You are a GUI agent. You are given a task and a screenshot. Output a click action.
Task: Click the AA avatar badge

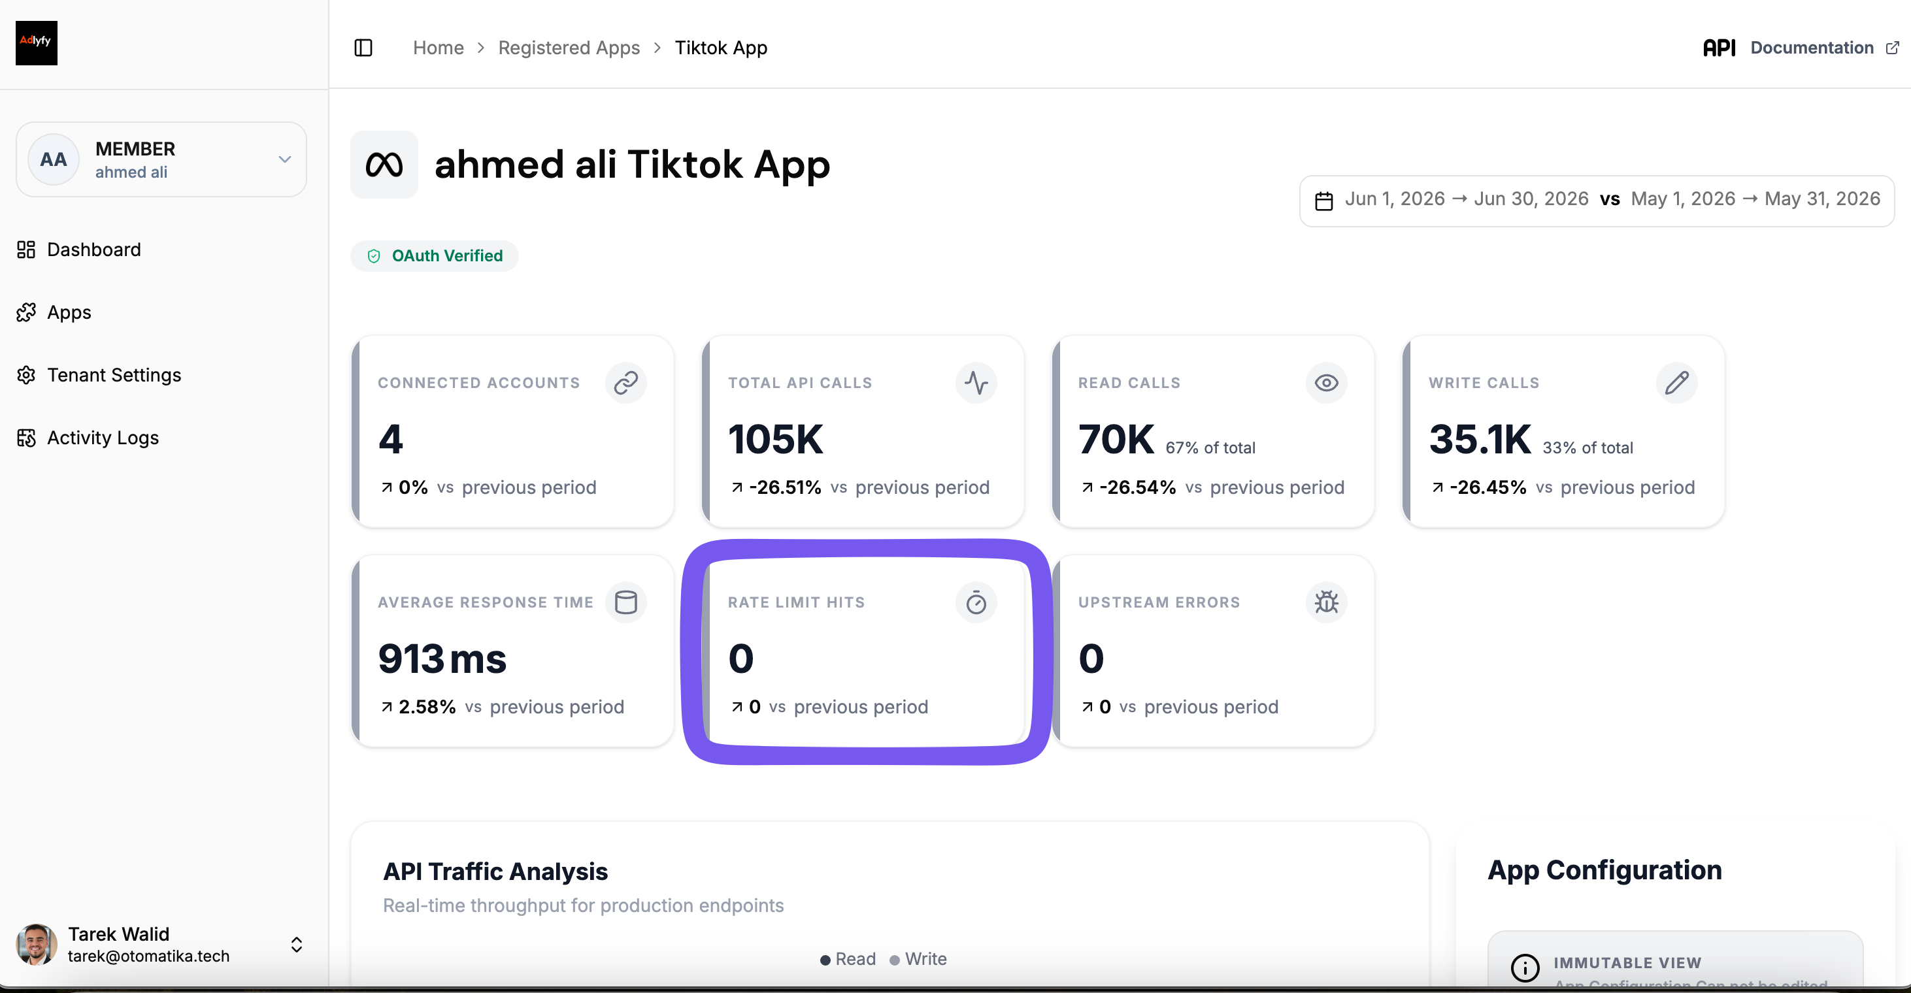point(54,159)
